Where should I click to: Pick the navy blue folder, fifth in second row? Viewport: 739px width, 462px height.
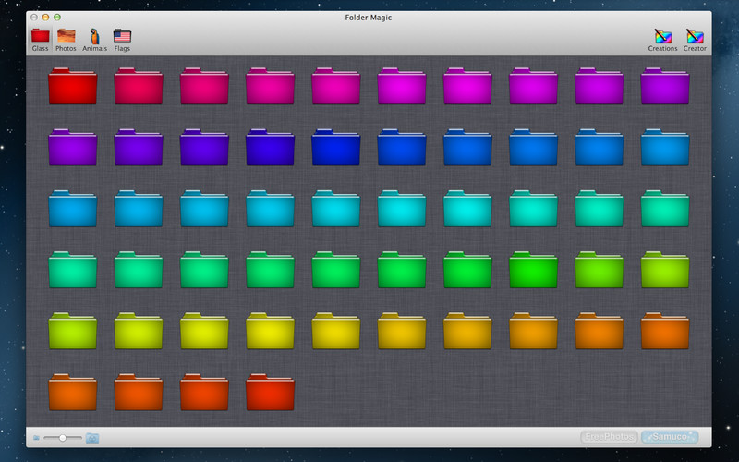click(x=336, y=147)
